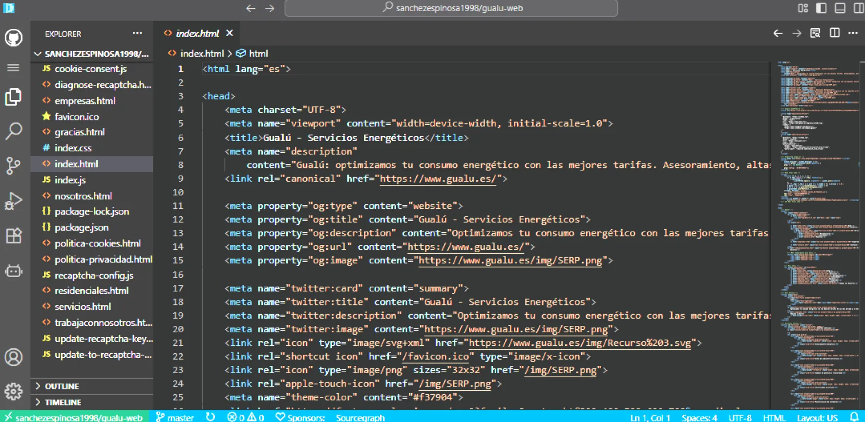Click the search box showing sanchezespinosa1998/gualu-web

coord(451,8)
